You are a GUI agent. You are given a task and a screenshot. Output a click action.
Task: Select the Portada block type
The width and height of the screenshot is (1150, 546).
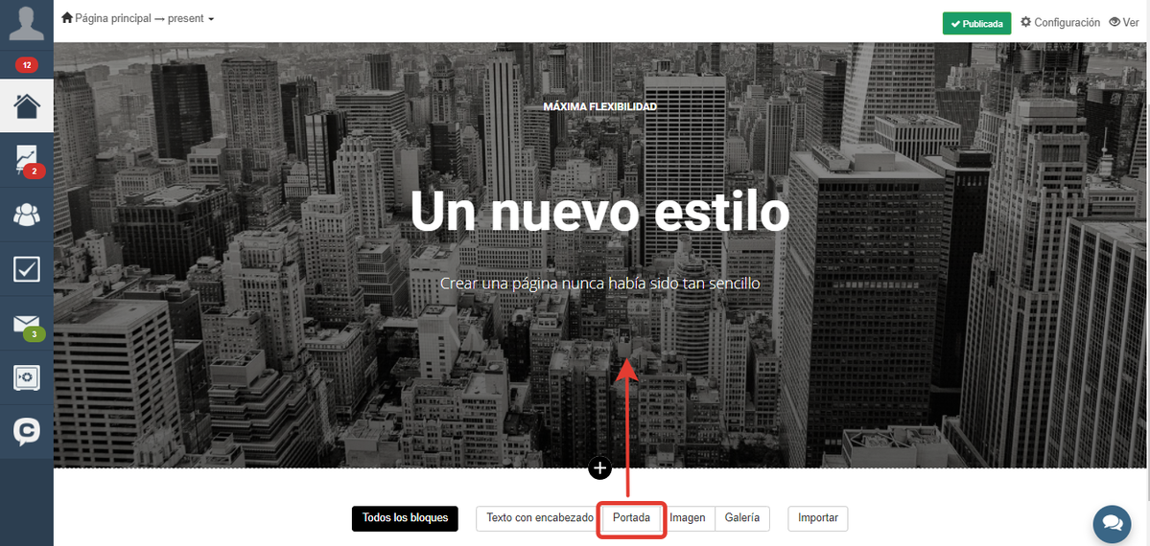[x=631, y=517]
